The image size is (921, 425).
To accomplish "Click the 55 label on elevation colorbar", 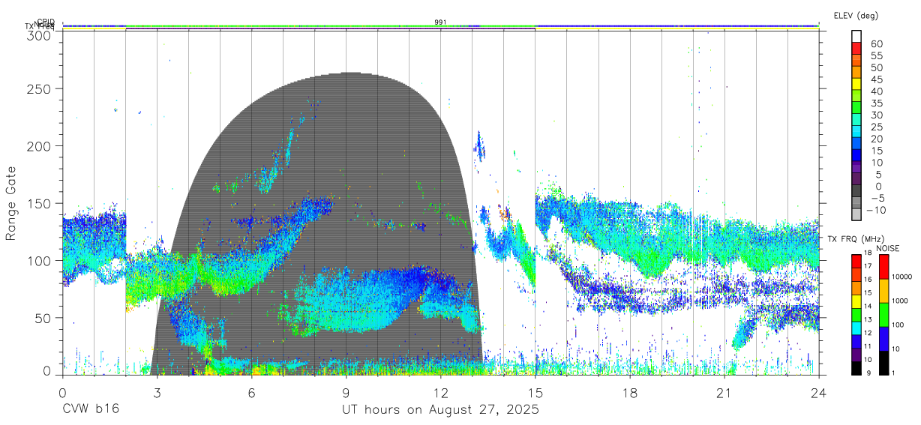I will (877, 56).
